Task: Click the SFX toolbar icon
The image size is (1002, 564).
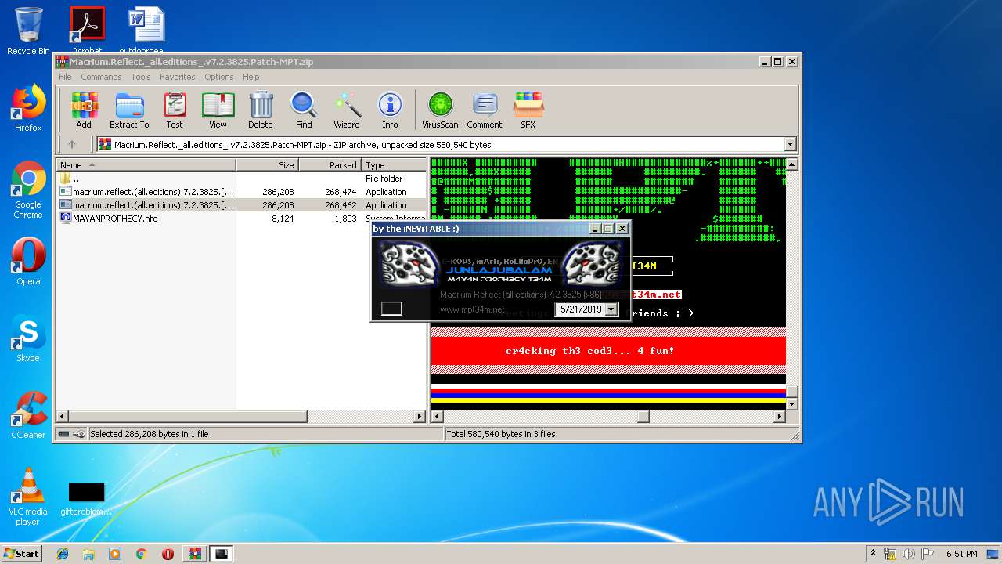Action: (528, 110)
